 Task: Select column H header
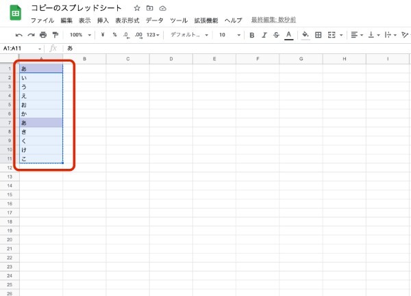345,59
